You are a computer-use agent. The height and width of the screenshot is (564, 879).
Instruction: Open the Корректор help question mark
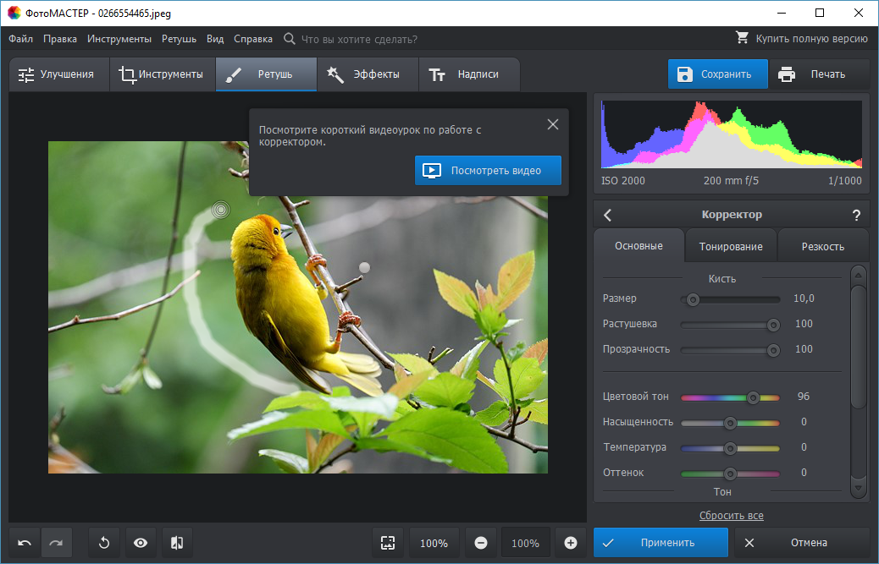point(856,215)
